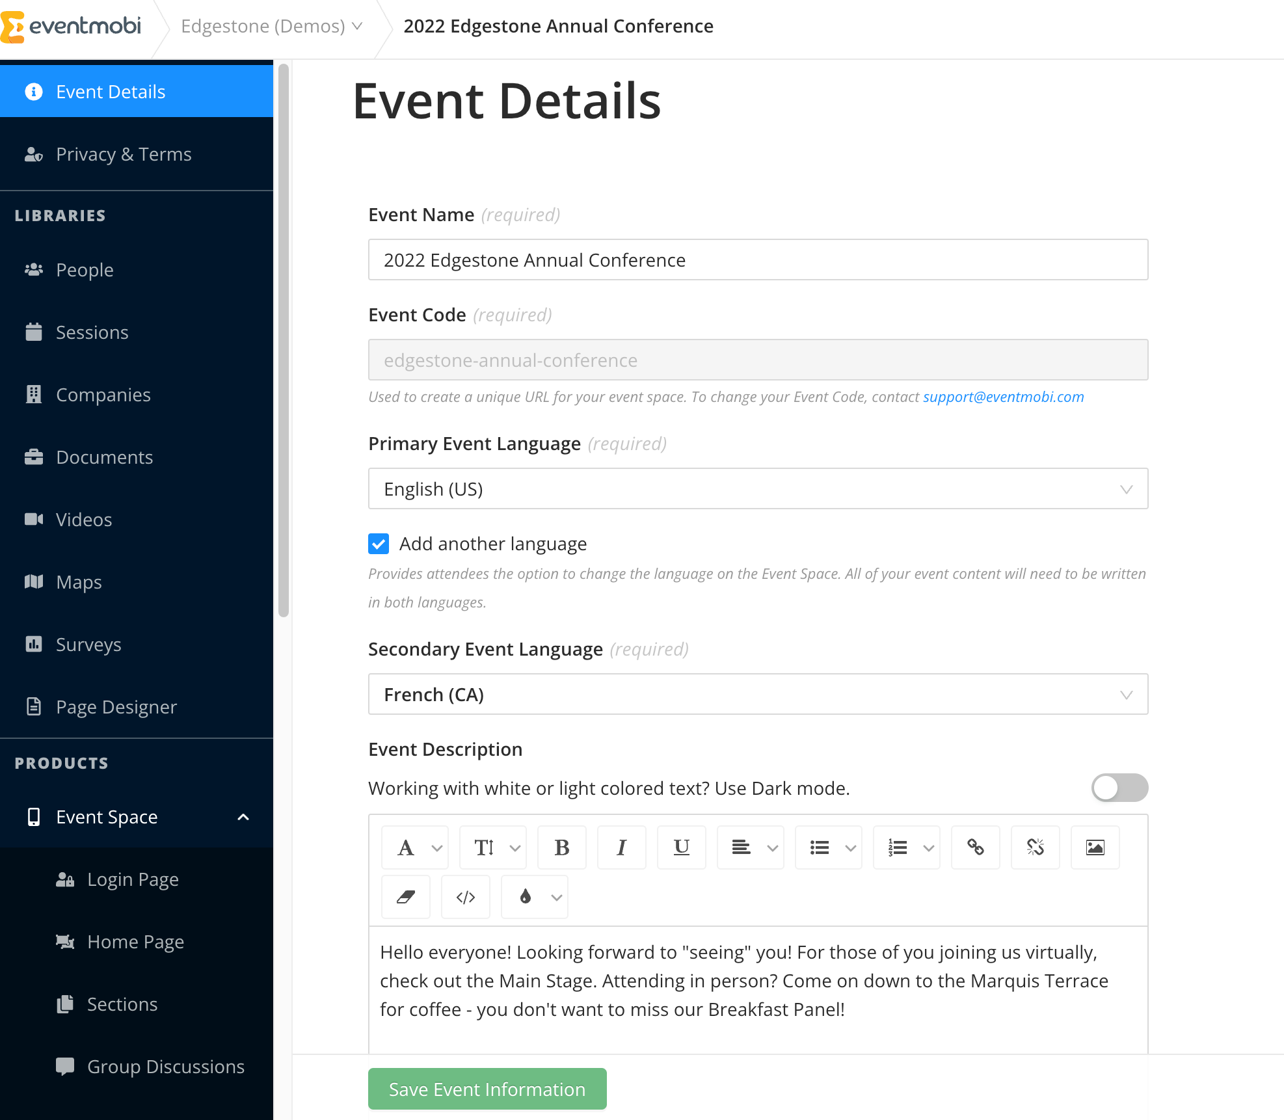Click the support@eventmobi.com link
Viewport: 1284px width, 1120px height.
coord(1002,396)
